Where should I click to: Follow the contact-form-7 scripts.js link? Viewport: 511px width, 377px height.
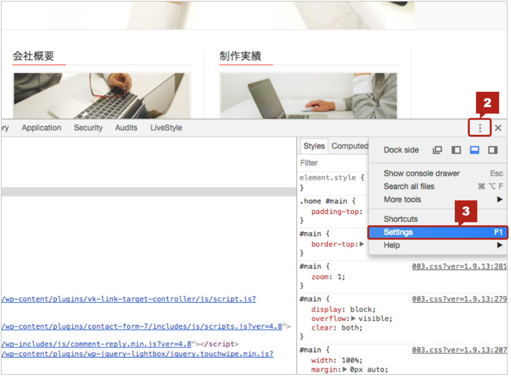click(x=142, y=327)
